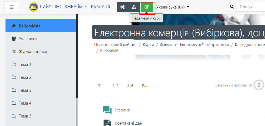
Task: Click the search magnifier icon
Action: click(x=232, y=7)
